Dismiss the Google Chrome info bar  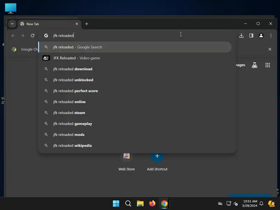(270, 49)
